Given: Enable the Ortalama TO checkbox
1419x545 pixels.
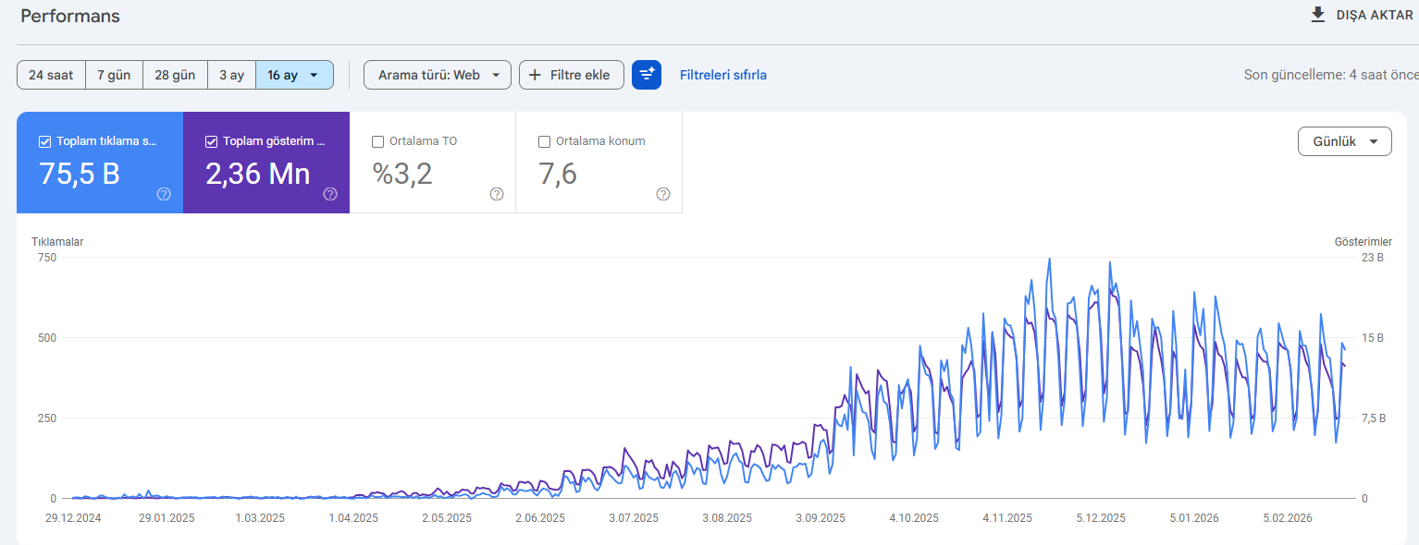Looking at the screenshot, I should (x=377, y=141).
